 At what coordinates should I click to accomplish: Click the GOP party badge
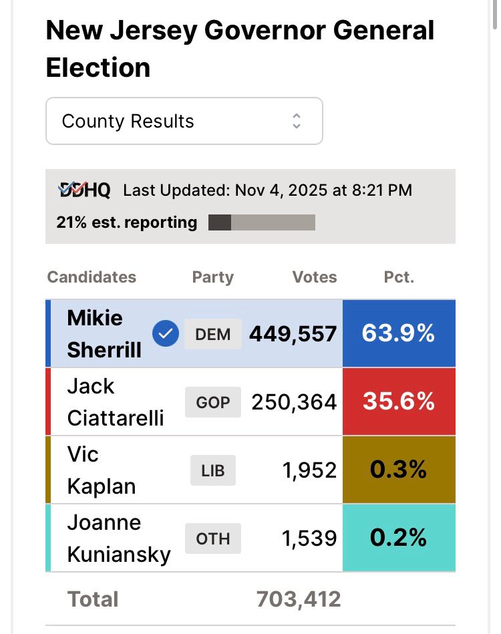pyautogui.click(x=212, y=402)
